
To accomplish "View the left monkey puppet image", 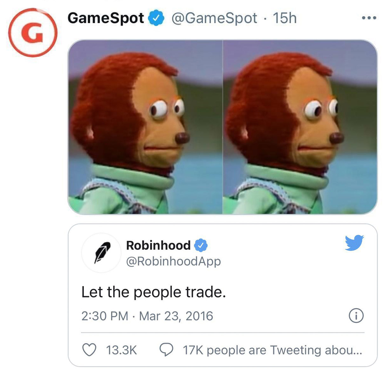I will click(x=145, y=127).
